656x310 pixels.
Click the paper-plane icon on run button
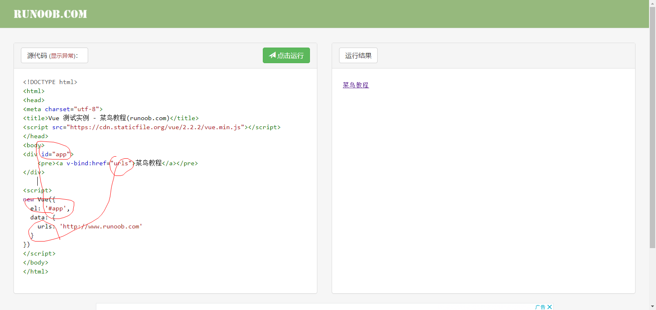[272, 55]
